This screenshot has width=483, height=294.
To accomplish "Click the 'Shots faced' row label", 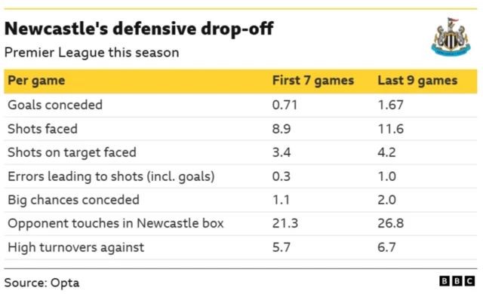I will click(x=42, y=129).
